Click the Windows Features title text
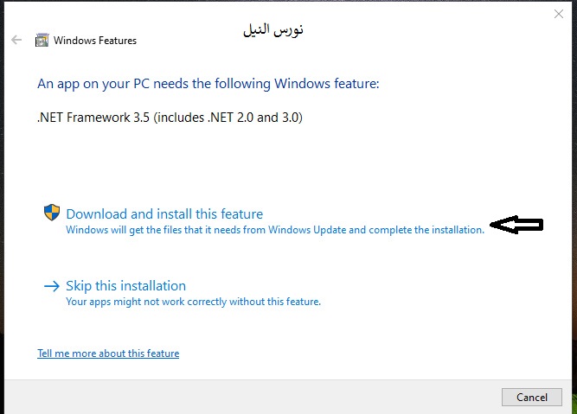Viewport: 577px width, 414px height. click(95, 41)
